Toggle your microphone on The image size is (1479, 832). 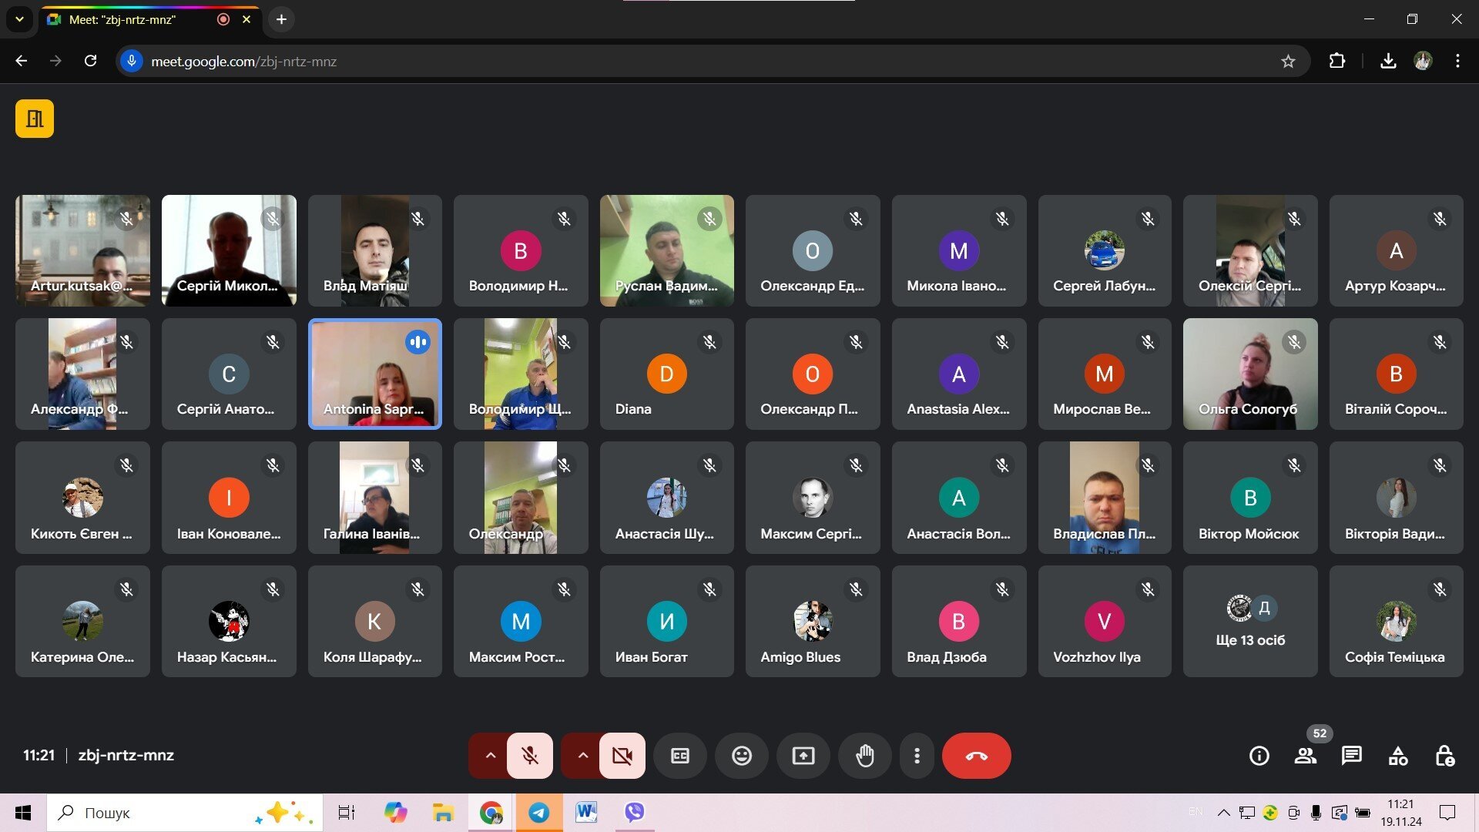pos(530,756)
